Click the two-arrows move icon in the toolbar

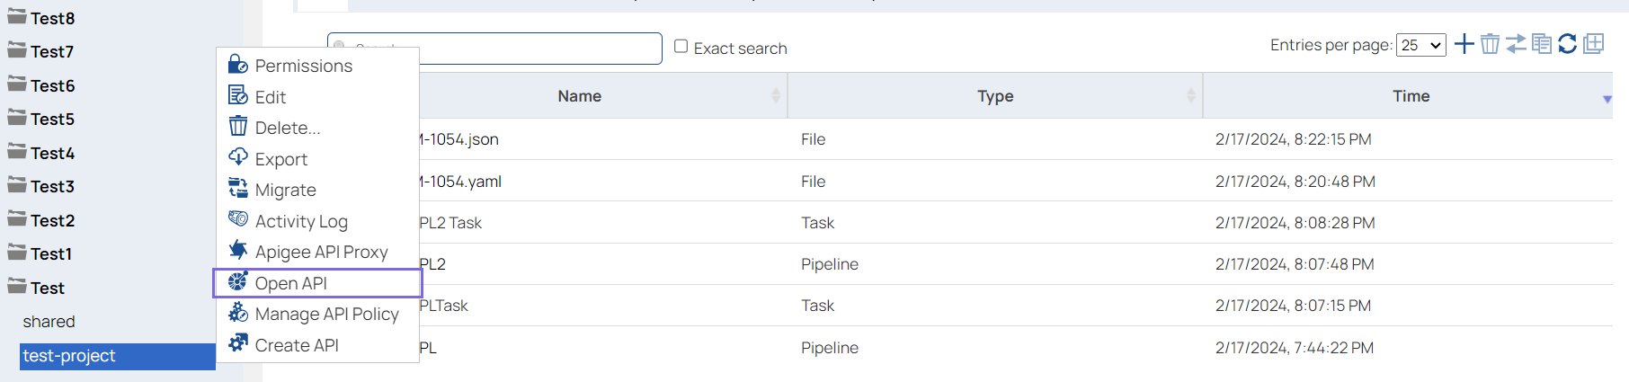click(1516, 44)
